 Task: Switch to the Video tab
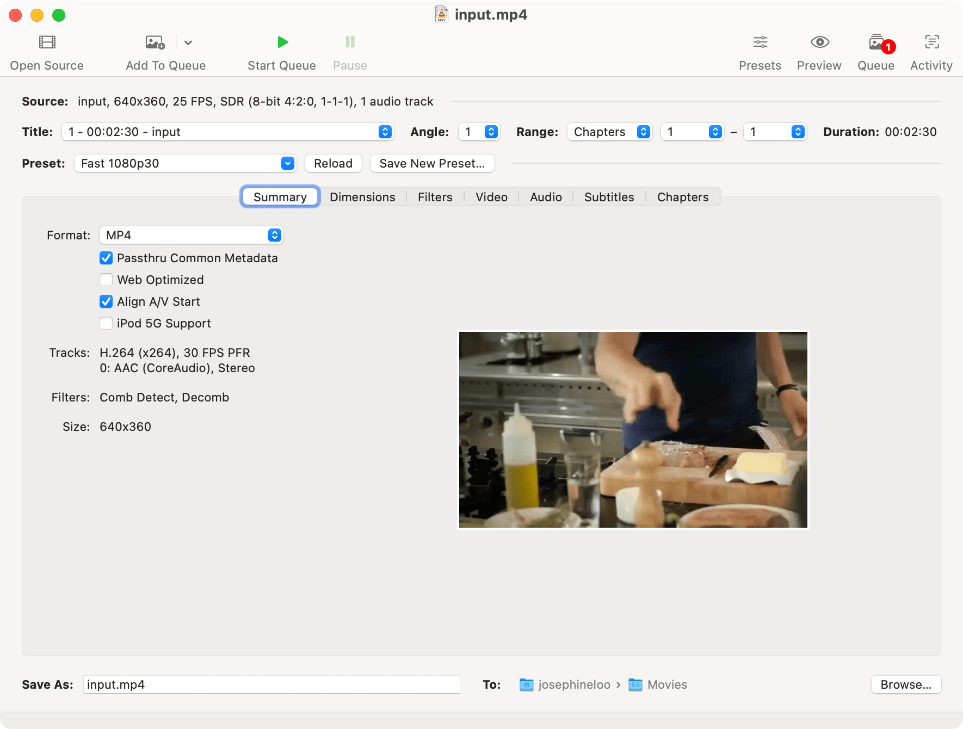tap(491, 197)
